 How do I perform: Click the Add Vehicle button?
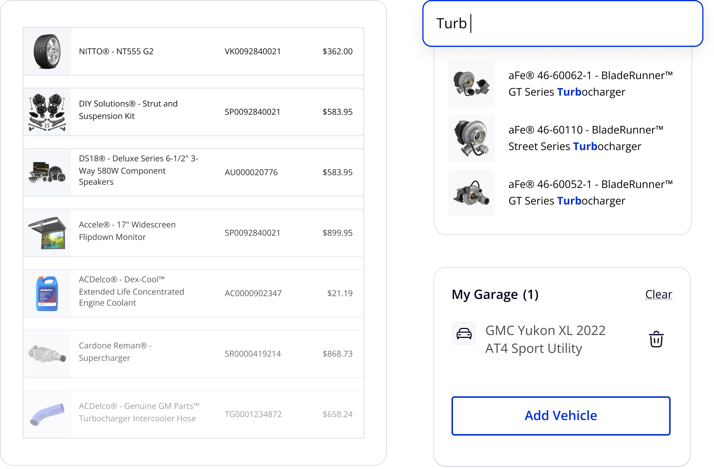[560, 415]
